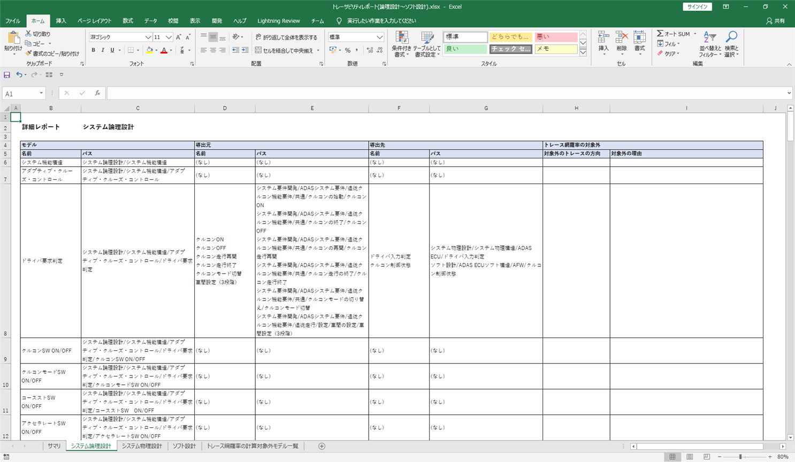Switch to the システム物理設計 sheet tab
Image resolution: width=795 pixels, height=462 pixels.
142,446
